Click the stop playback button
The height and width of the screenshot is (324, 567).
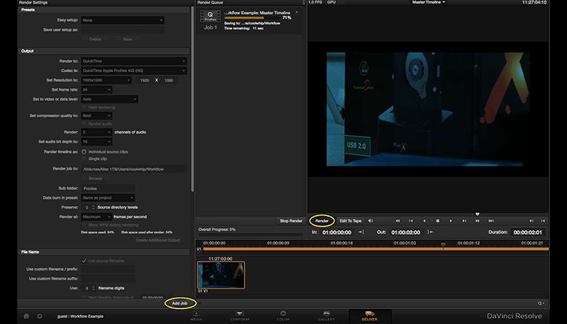438,220
